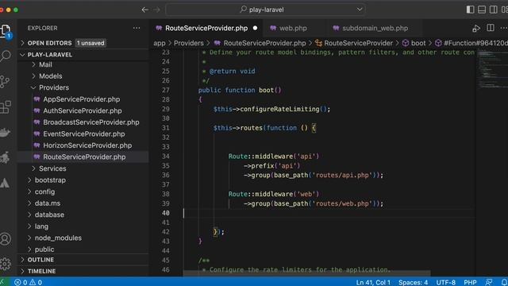
Task: Place cursor on line 40 in editor
Action: tap(329, 213)
